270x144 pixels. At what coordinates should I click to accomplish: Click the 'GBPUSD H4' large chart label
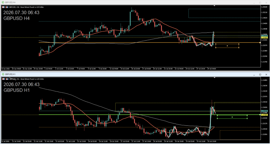pyautogui.click(x=17, y=18)
